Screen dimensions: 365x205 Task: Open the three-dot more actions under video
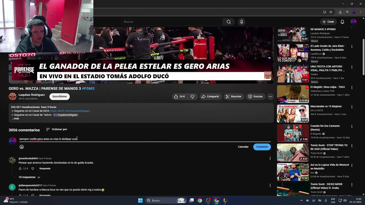270,97
